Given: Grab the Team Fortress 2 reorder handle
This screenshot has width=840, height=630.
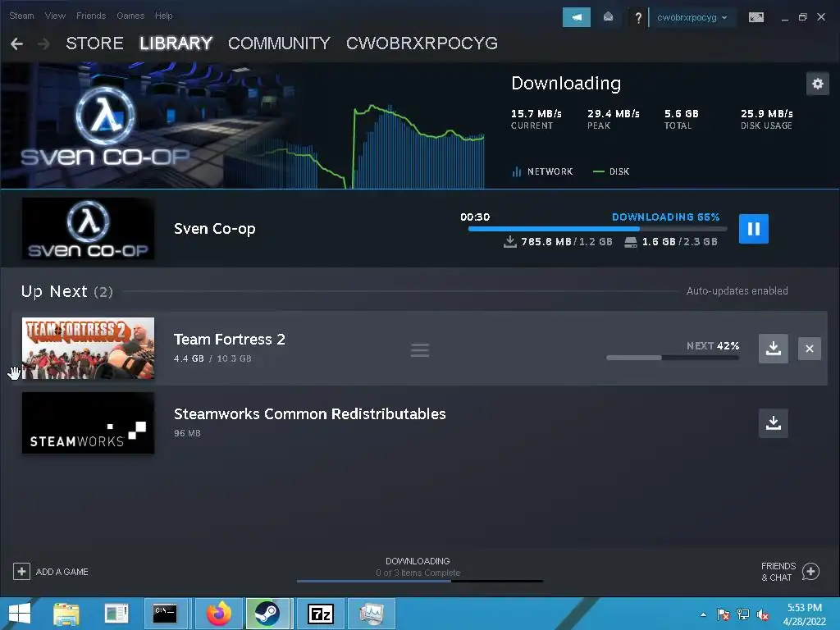Looking at the screenshot, I should (x=420, y=350).
